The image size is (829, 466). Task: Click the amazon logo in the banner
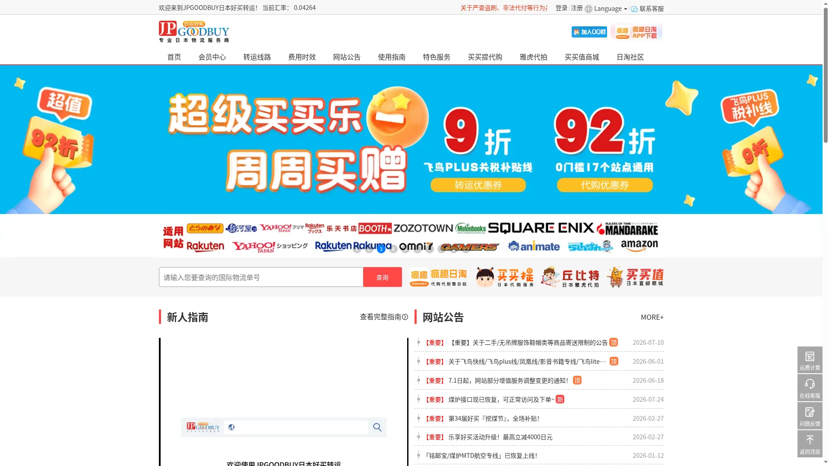[639, 246]
